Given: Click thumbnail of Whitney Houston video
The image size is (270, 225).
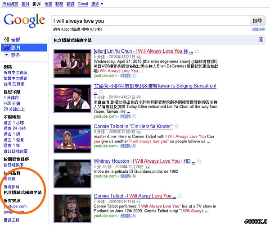Looking at the screenshot, I should [72, 174].
